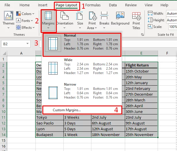Viewport: 177px width, 151px height.
Task: Click the Narrow margins thumbnail
Action: click(53, 93)
